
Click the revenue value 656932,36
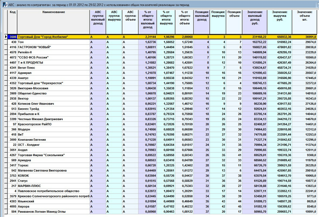[280, 37]
